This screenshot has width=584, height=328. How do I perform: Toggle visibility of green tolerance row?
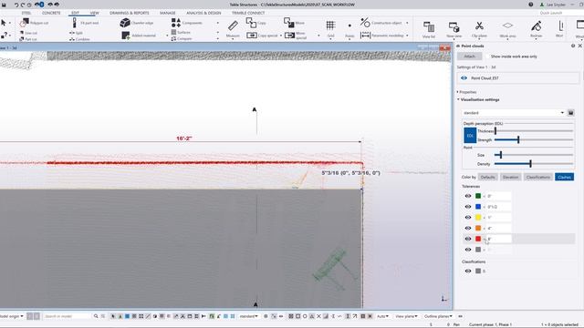point(468,196)
